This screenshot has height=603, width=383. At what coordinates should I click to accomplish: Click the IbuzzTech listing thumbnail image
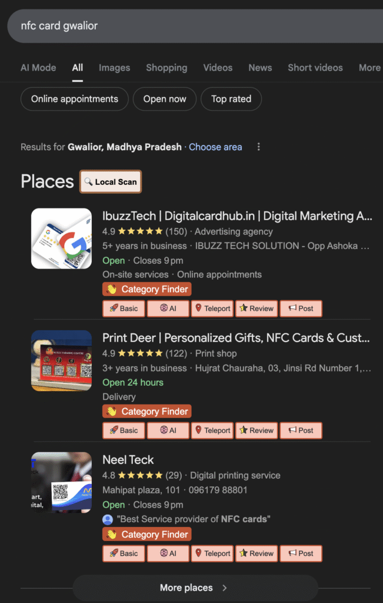61,238
